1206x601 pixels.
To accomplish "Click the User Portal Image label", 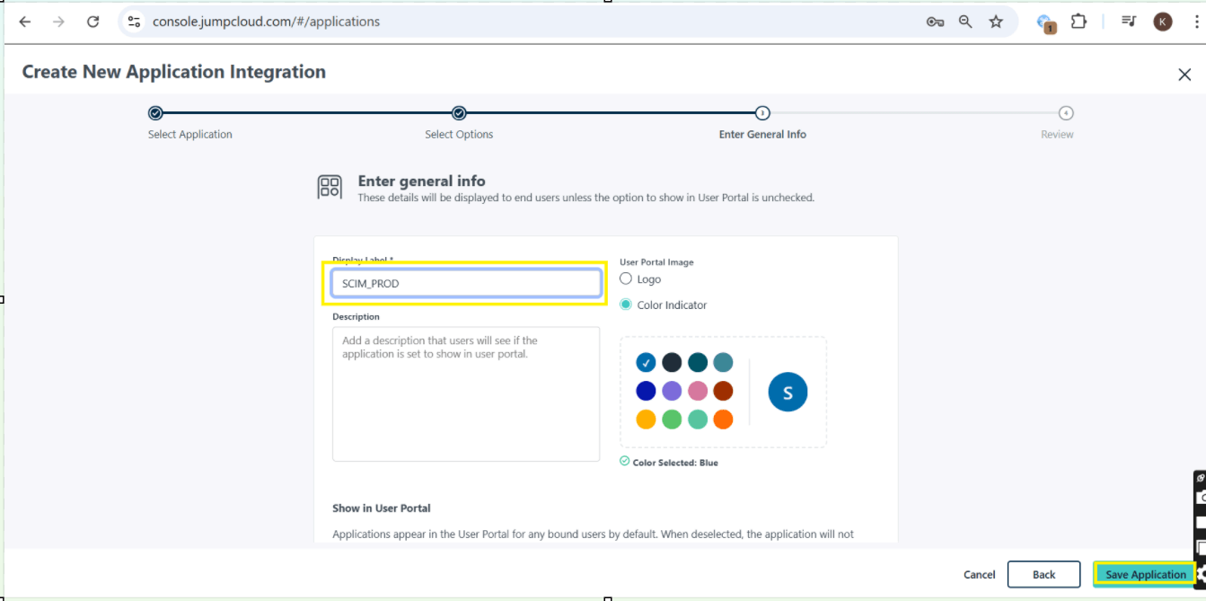I will tap(656, 262).
